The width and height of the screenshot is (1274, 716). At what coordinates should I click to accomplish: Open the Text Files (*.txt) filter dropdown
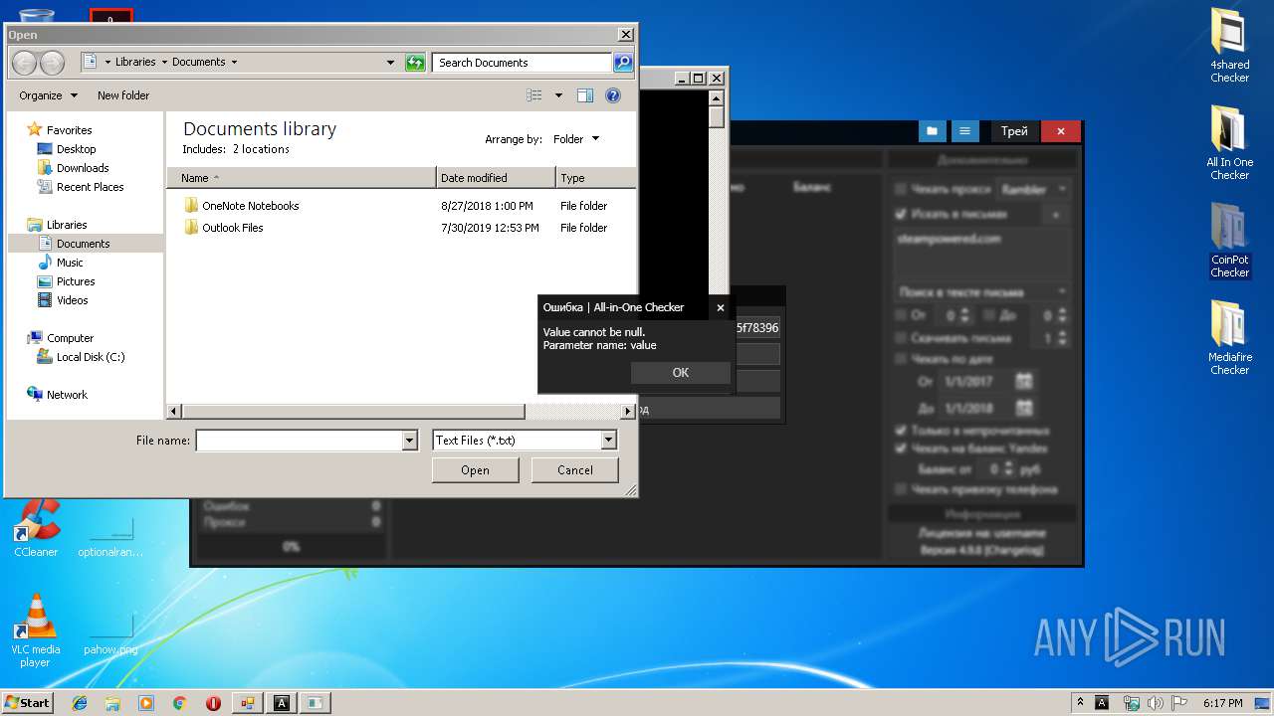(609, 441)
